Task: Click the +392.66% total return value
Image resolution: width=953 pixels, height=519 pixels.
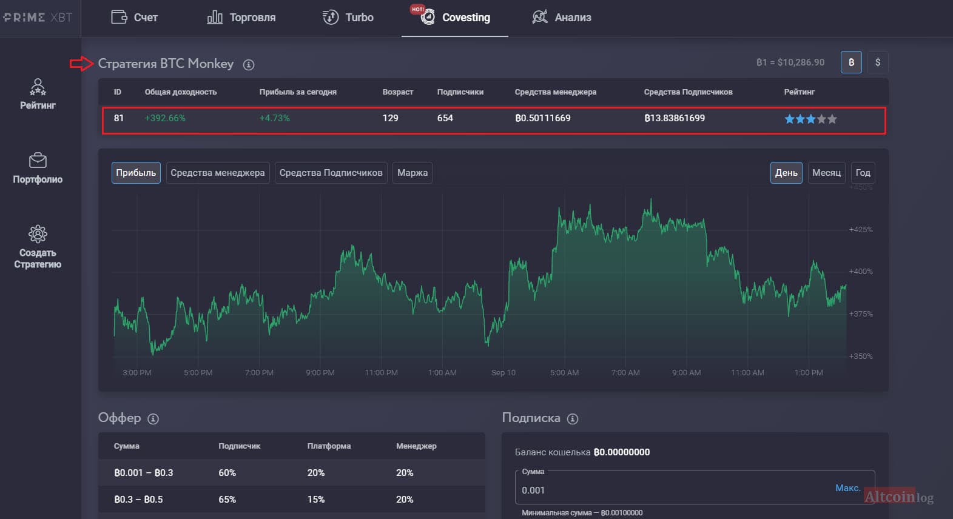Action: 165,118
